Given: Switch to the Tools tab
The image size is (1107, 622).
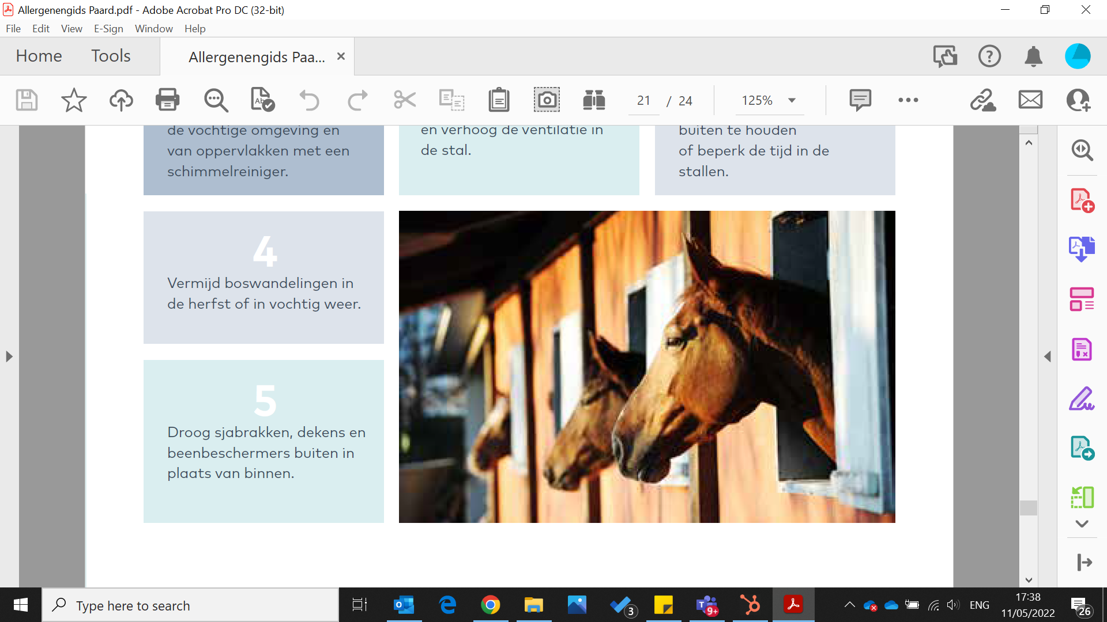Looking at the screenshot, I should 111,56.
